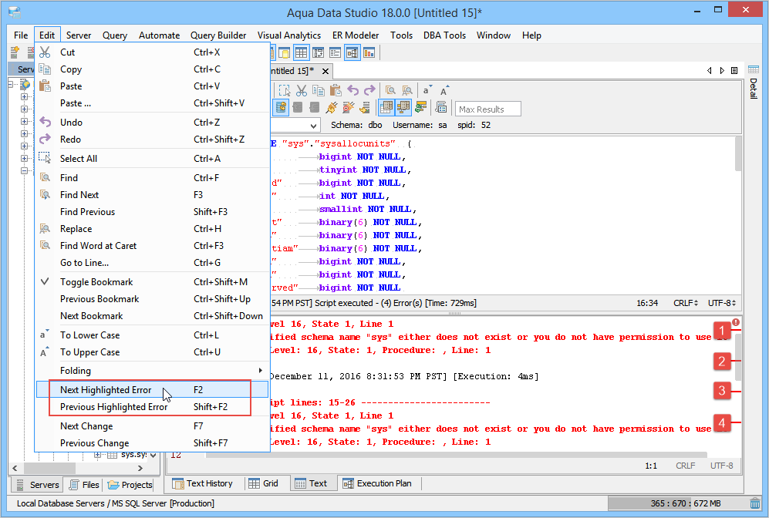Choose Next Highlighted Error menu entry
The height and width of the screenshot is (518, 769).
(152, 389)
